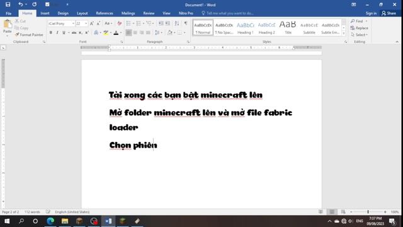Expand the Styles gallery
The width and height of the screenshot is (403, 227).
coord(344,33)
